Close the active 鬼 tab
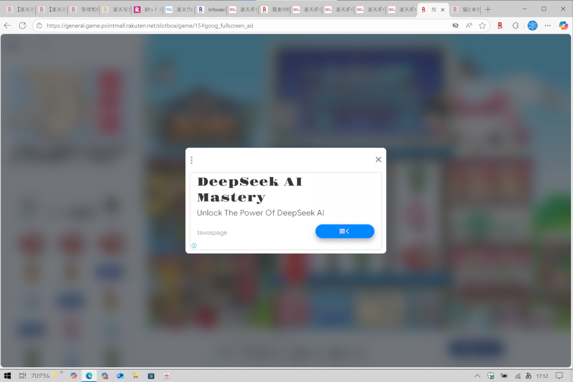573x382 pixels. tap(443, 10)
